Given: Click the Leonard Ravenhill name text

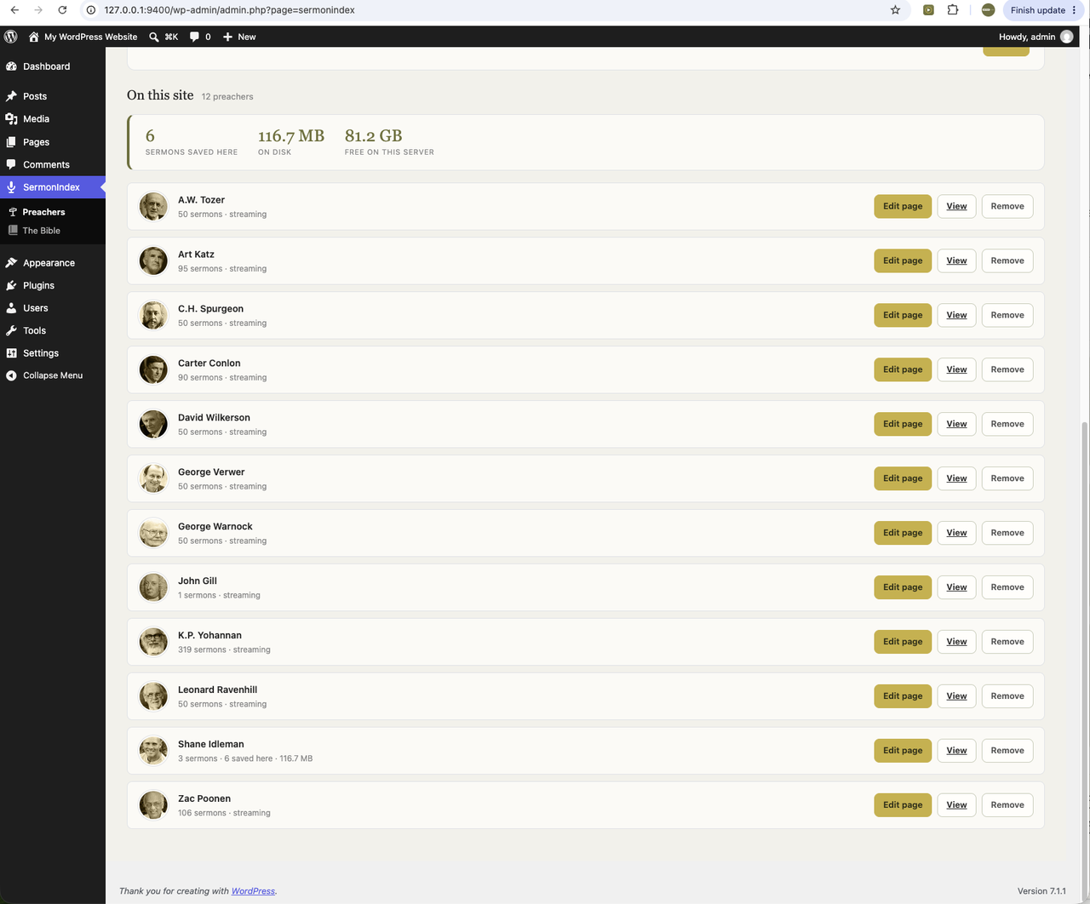Looking at the screenshot, I should [217, 689].
